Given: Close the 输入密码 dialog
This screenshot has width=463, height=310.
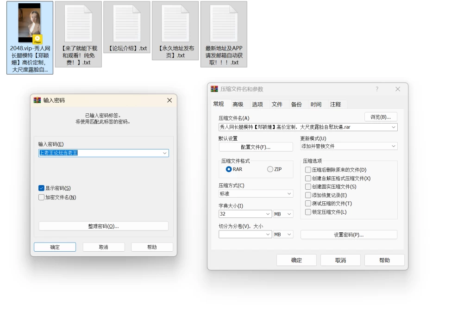Looking at the screenshot, I should pos(169,100).
